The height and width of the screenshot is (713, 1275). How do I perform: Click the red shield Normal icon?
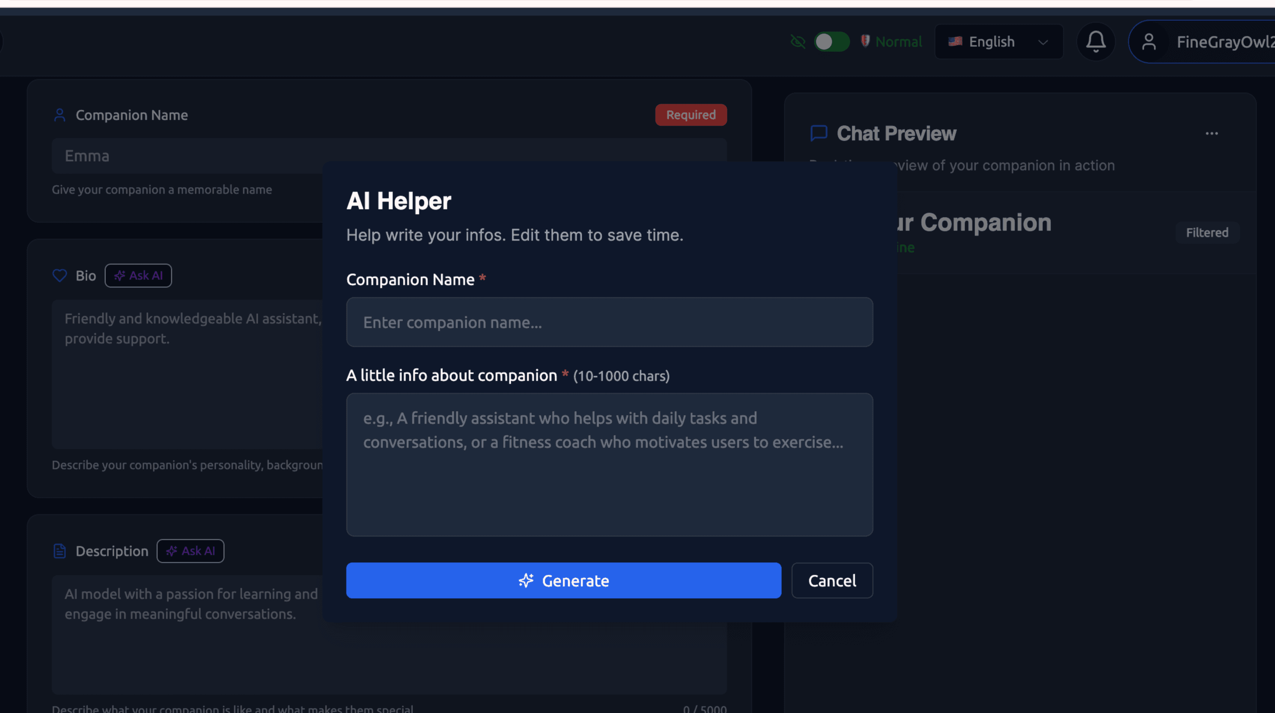865,41
